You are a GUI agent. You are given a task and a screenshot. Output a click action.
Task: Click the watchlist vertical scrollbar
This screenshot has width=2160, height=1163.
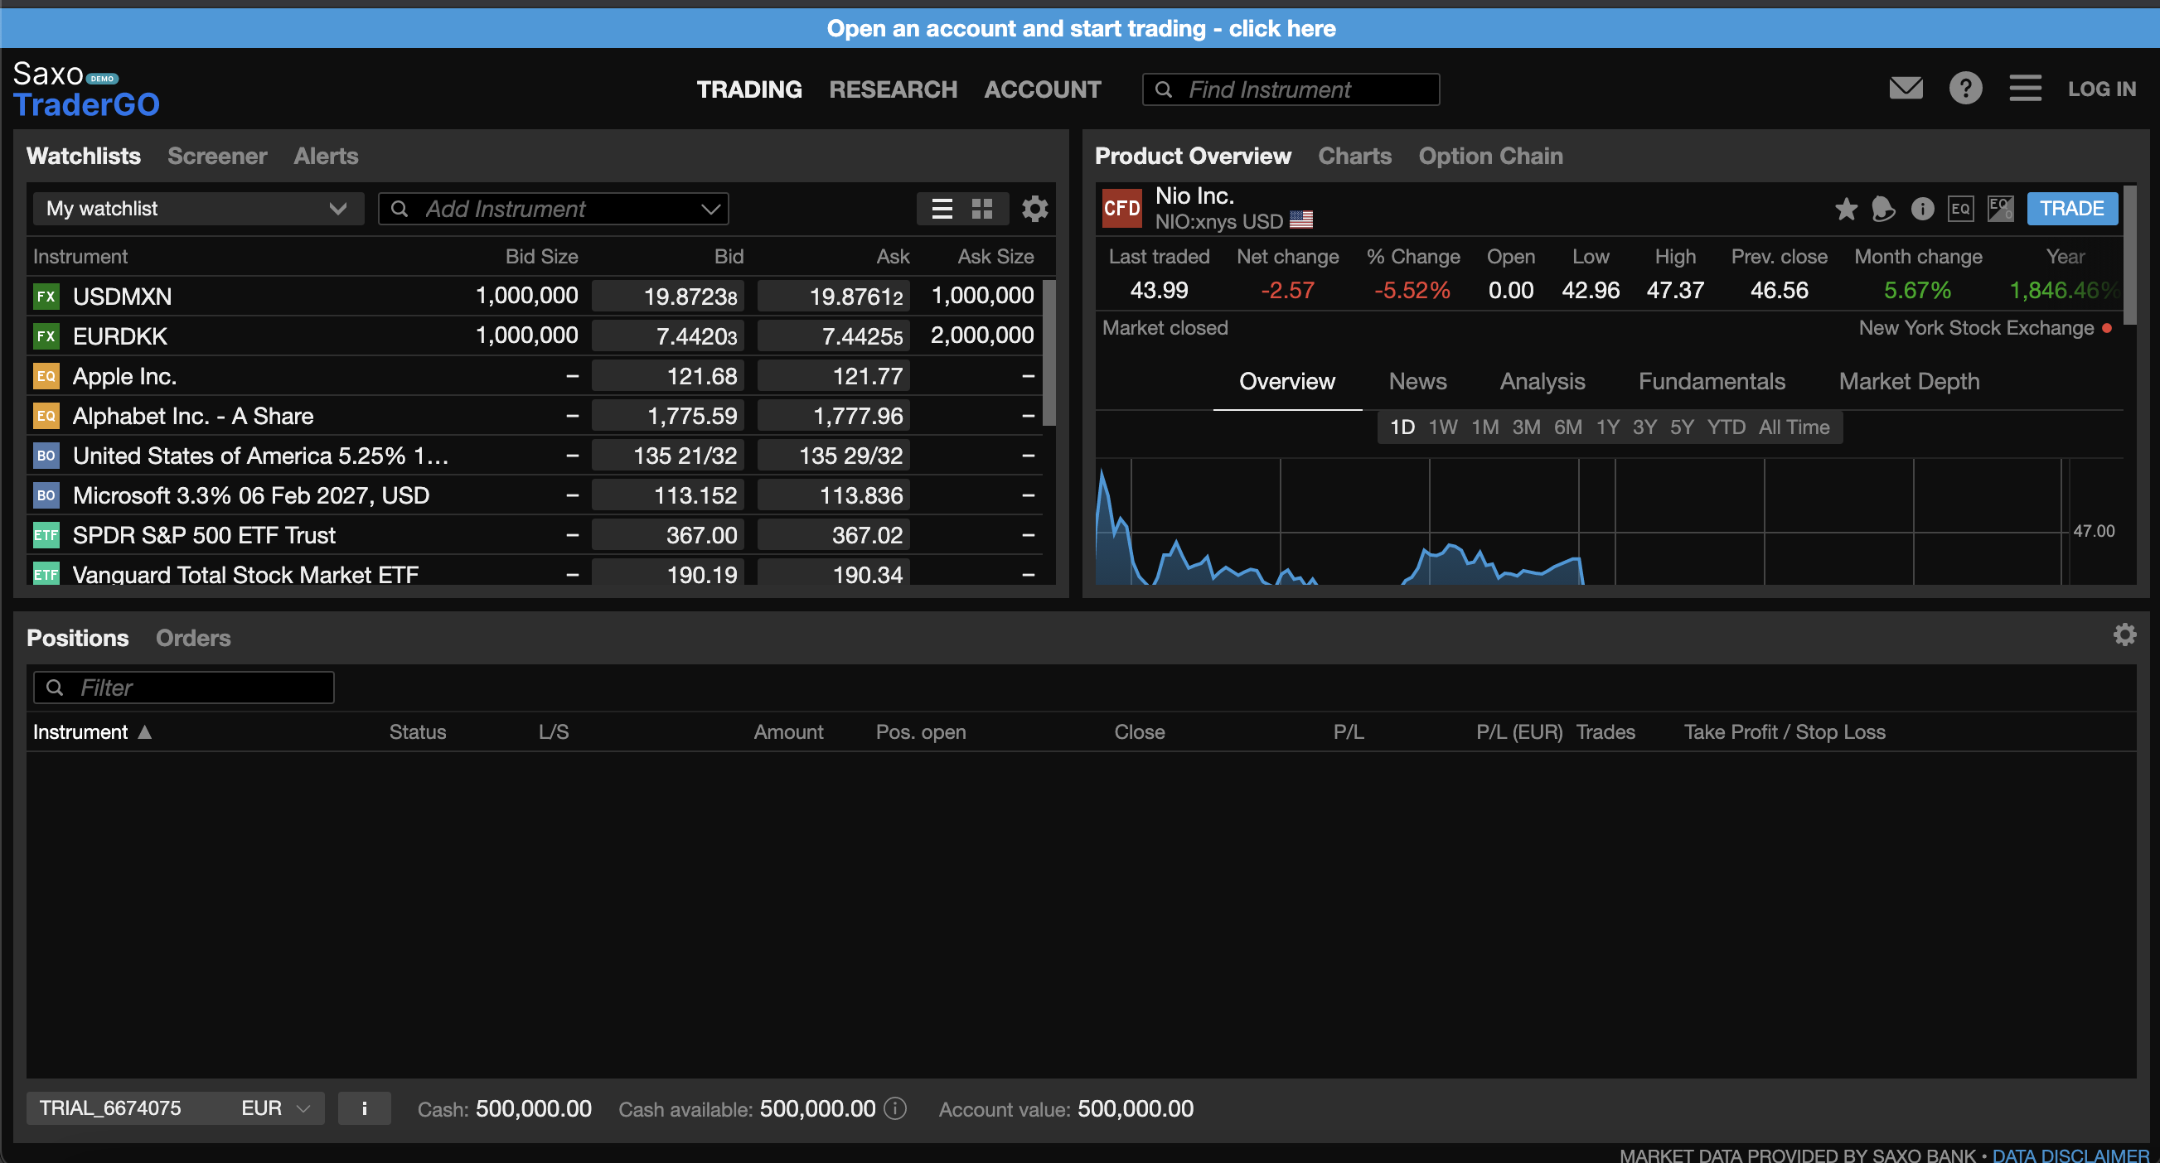coord(1049,352)
